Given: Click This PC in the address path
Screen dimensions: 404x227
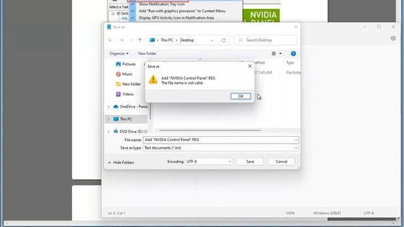Looking at the screenshot, I should 167,40.
